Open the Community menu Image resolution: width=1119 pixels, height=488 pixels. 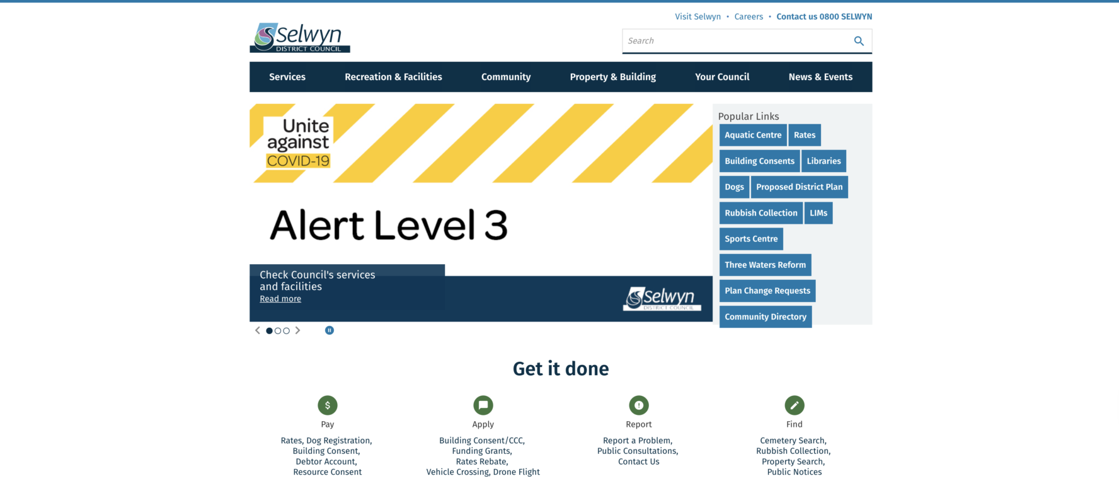tap(506, 77)
